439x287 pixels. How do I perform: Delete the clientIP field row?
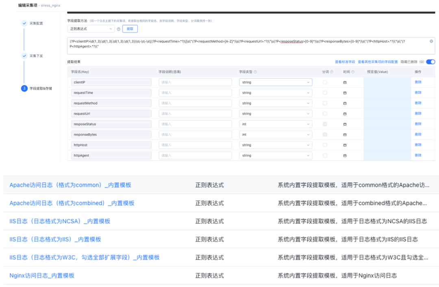click(x=418, y=82)
